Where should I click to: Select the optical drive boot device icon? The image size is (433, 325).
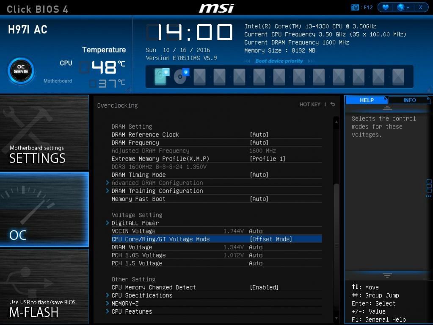tap(181, 77)
